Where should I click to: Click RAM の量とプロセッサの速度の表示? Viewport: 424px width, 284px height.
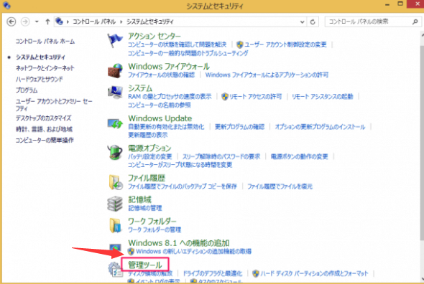coord(170,96)
